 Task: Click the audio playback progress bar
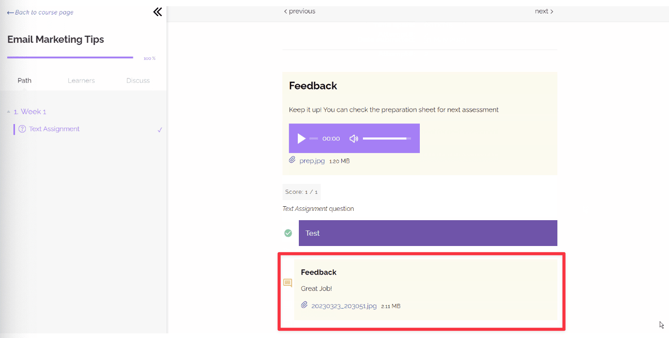[314, 139]
